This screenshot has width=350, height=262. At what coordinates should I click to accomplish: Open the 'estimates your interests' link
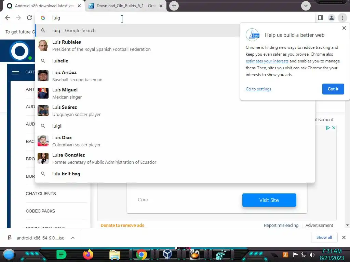267,61
